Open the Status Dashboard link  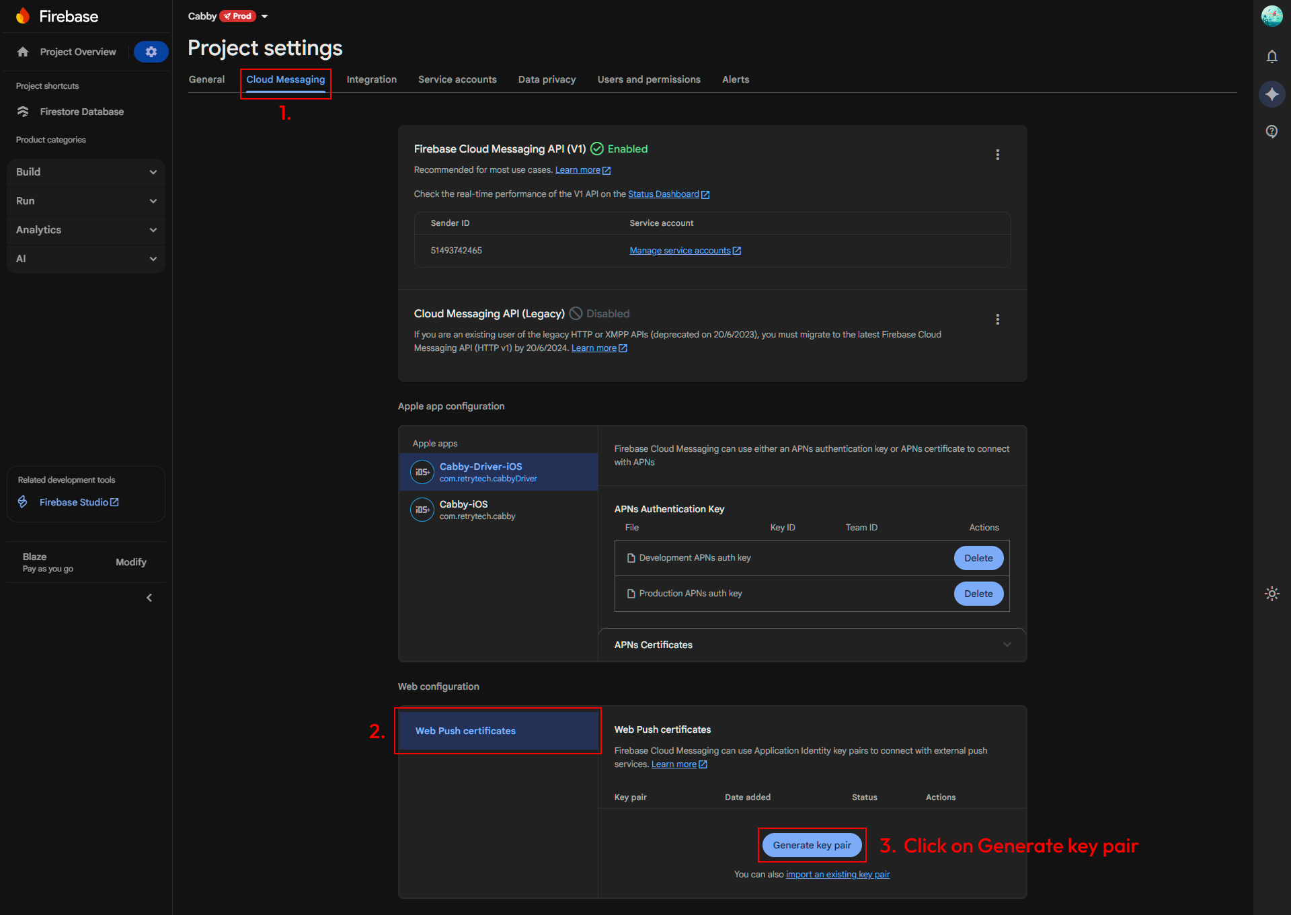[x=664, y=194]
